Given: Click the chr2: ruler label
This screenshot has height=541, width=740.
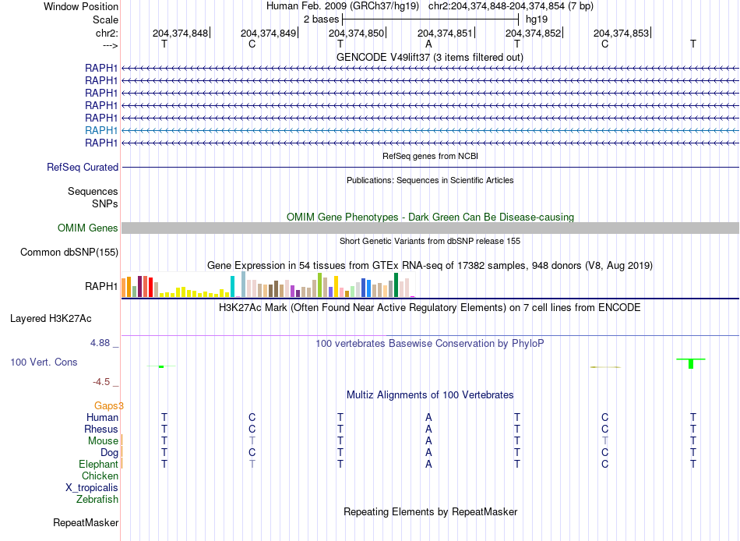Looking at the screenshot, I should pyautogui.click(x=107, y=33).
